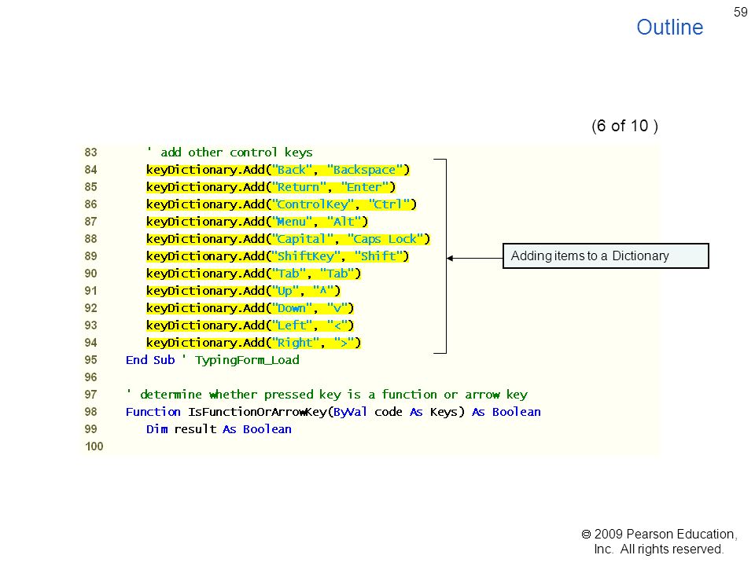The width and height of the screenshot is (755, 566).
Task: Click line number 96
Action: click(x=91, y=377)
